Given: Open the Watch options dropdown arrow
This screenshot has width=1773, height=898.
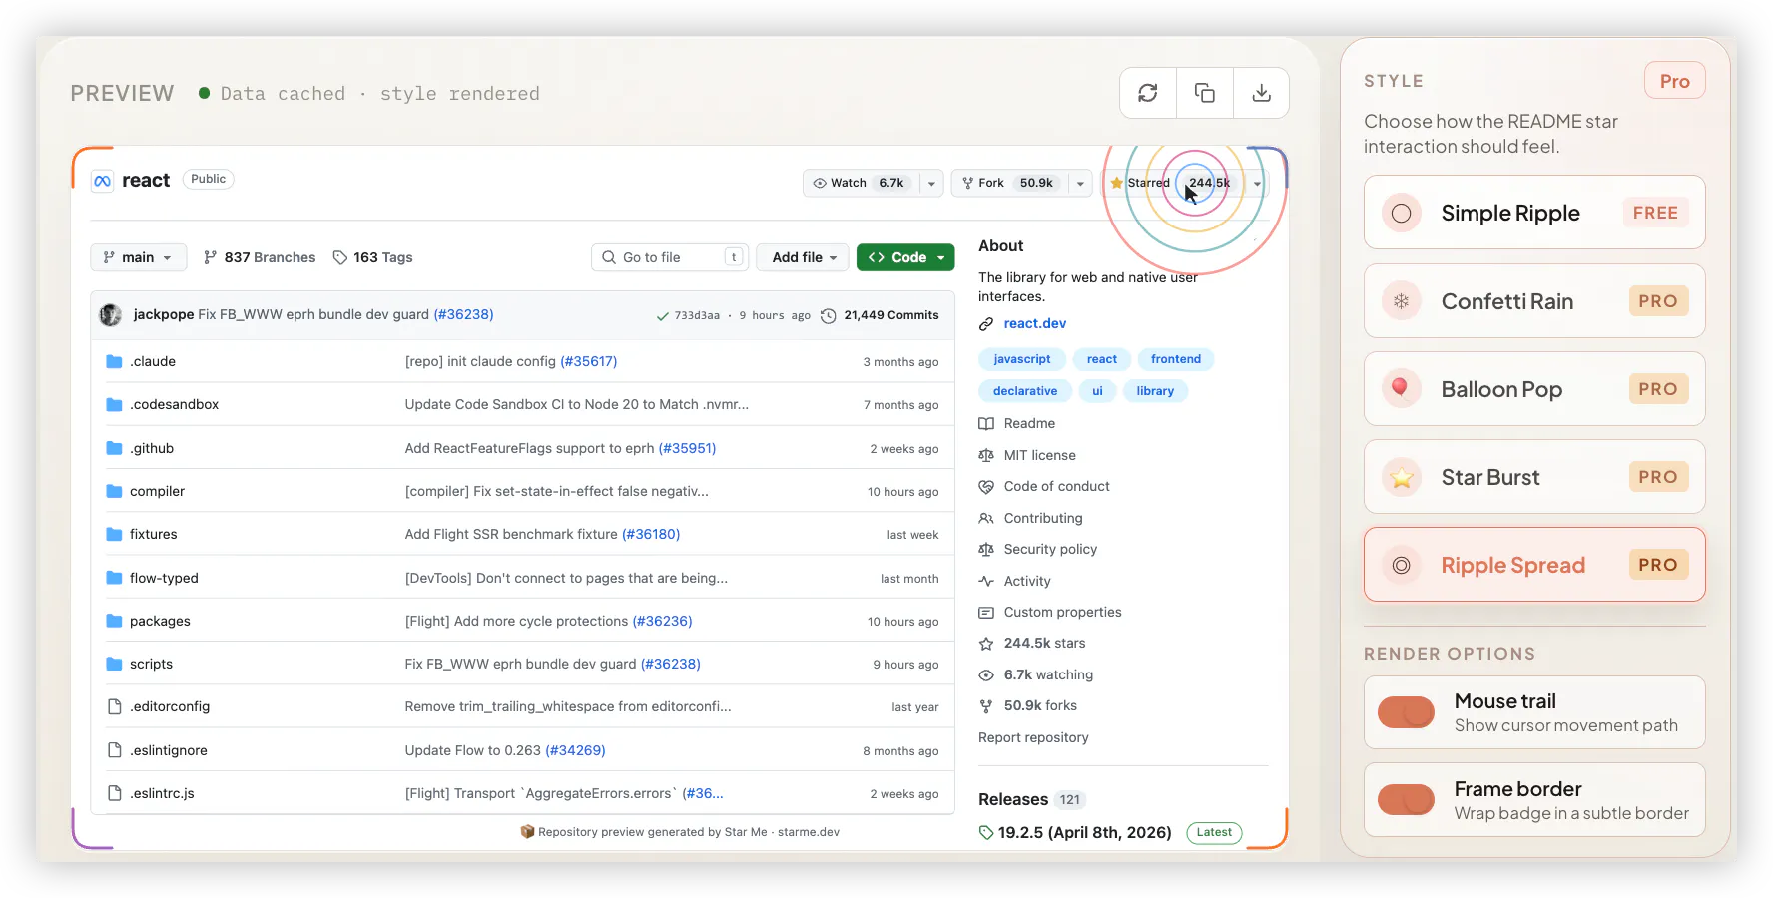Looking at the screenshot, I should point(931,184).
